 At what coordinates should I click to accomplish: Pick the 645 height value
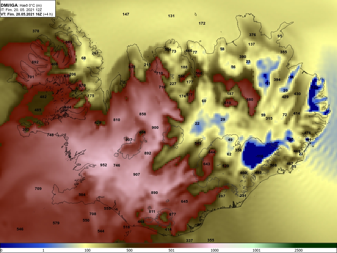[x=184, y=201]
